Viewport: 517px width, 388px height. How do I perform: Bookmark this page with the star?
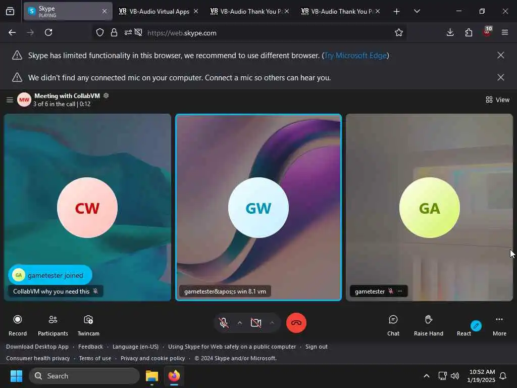pos(399,32)
